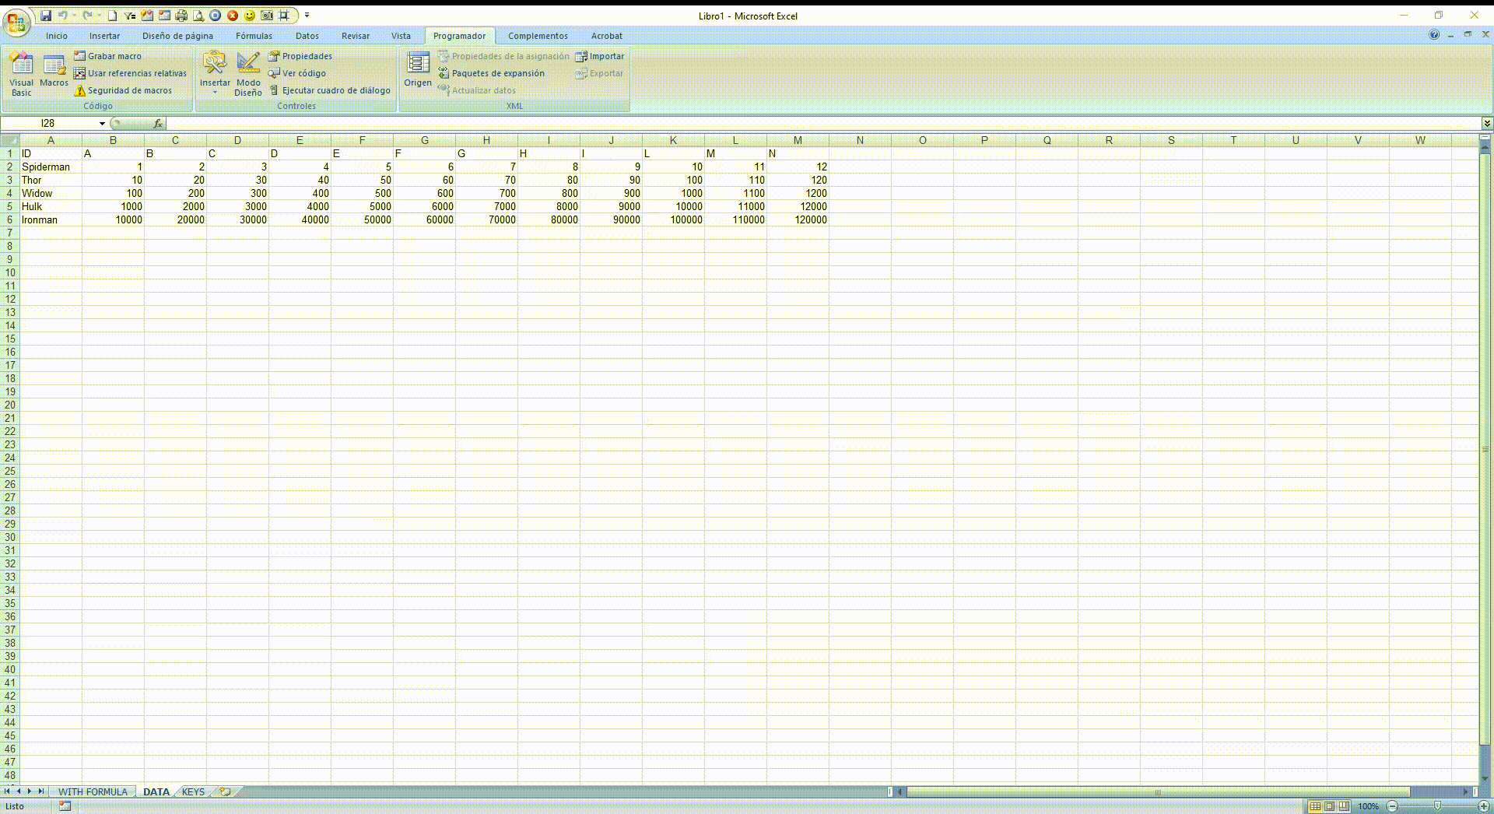This screenshot has width=1494, height=814.
Task: Click the Office button
Action: click(16, 23)
